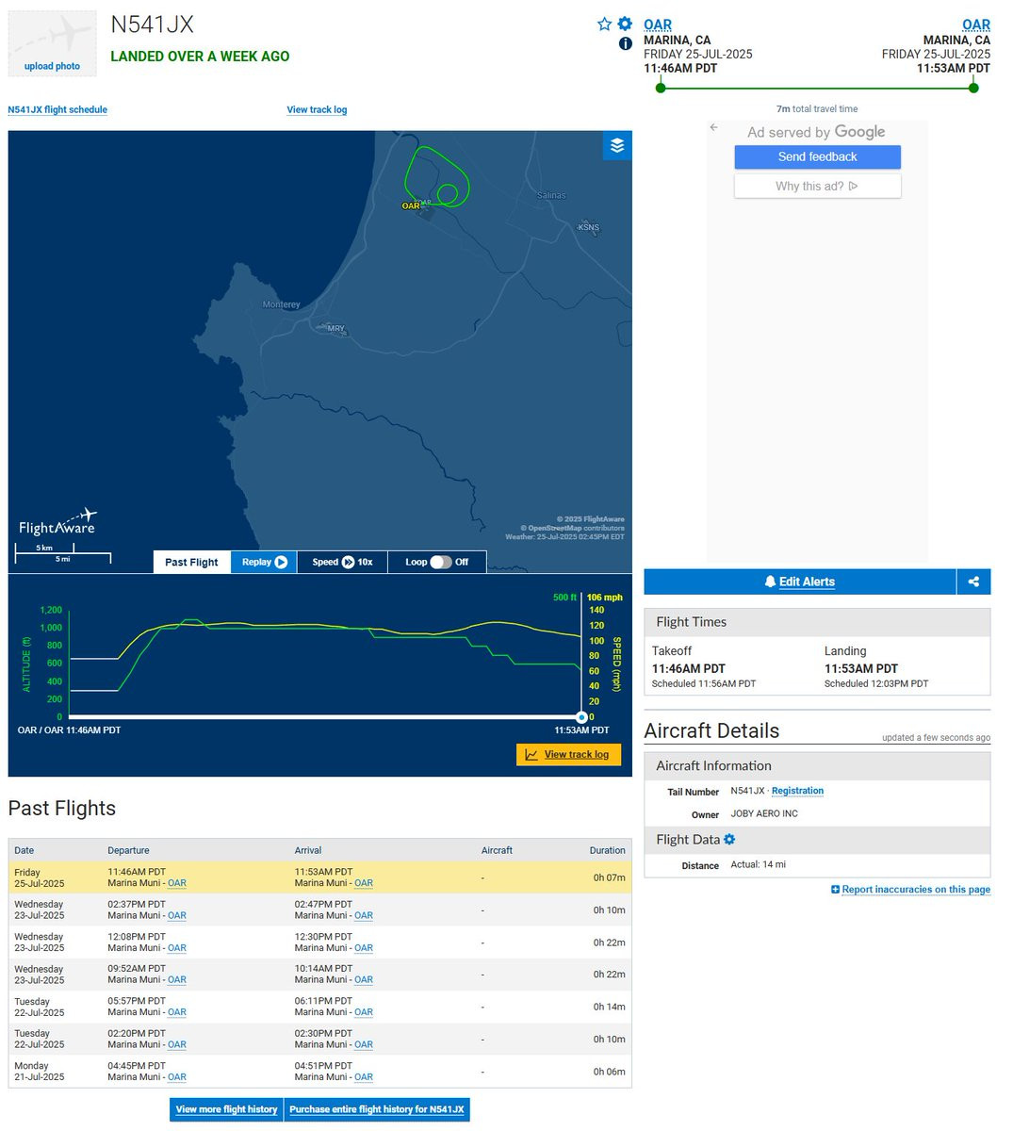The image size is (1013, 1131).
Task: Click the Edit Alerts button
Action: (x=800, y=582)
